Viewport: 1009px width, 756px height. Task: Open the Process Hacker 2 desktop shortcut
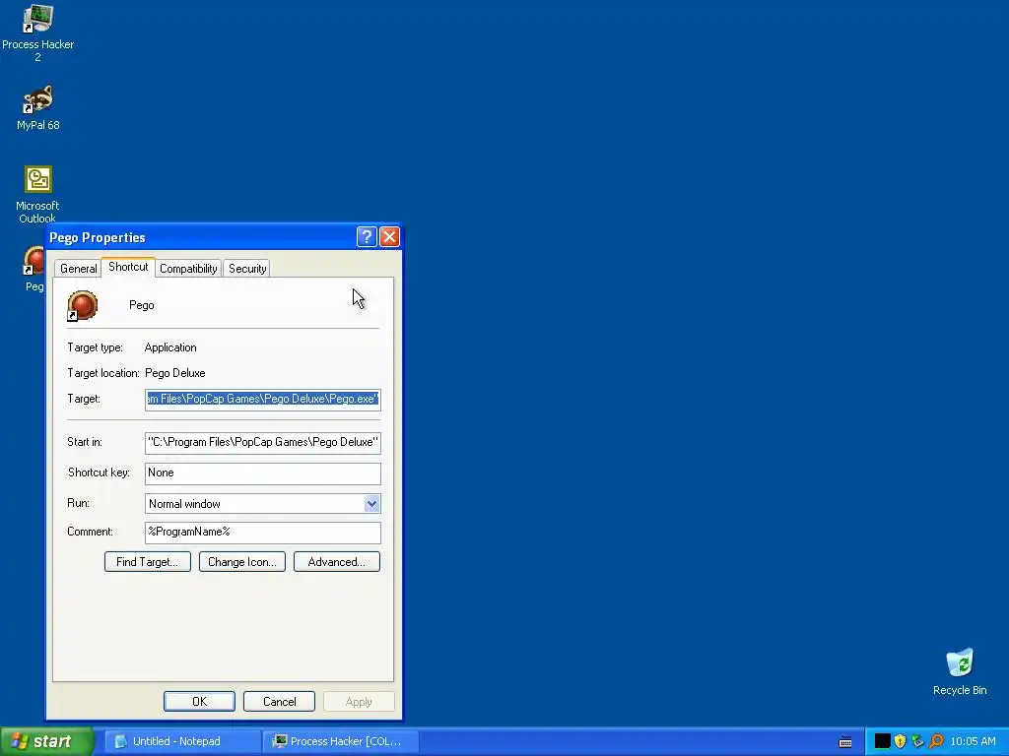(x=37, y=32)
